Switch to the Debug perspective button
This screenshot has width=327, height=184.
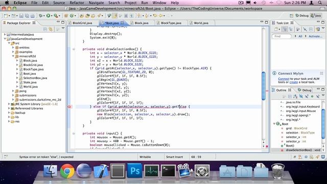pos(302,16)
